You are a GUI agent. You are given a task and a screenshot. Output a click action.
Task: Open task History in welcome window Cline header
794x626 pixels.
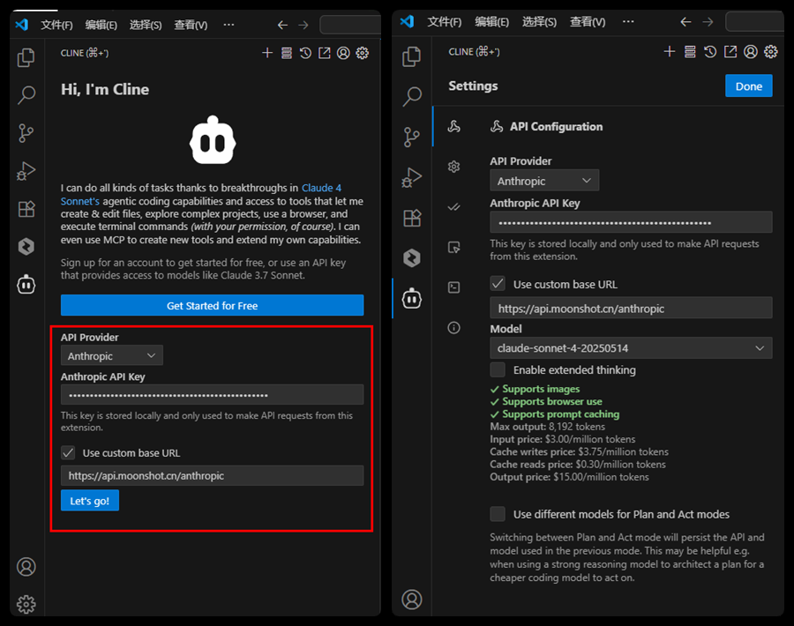pyautogui.click(x=305, y=53)
